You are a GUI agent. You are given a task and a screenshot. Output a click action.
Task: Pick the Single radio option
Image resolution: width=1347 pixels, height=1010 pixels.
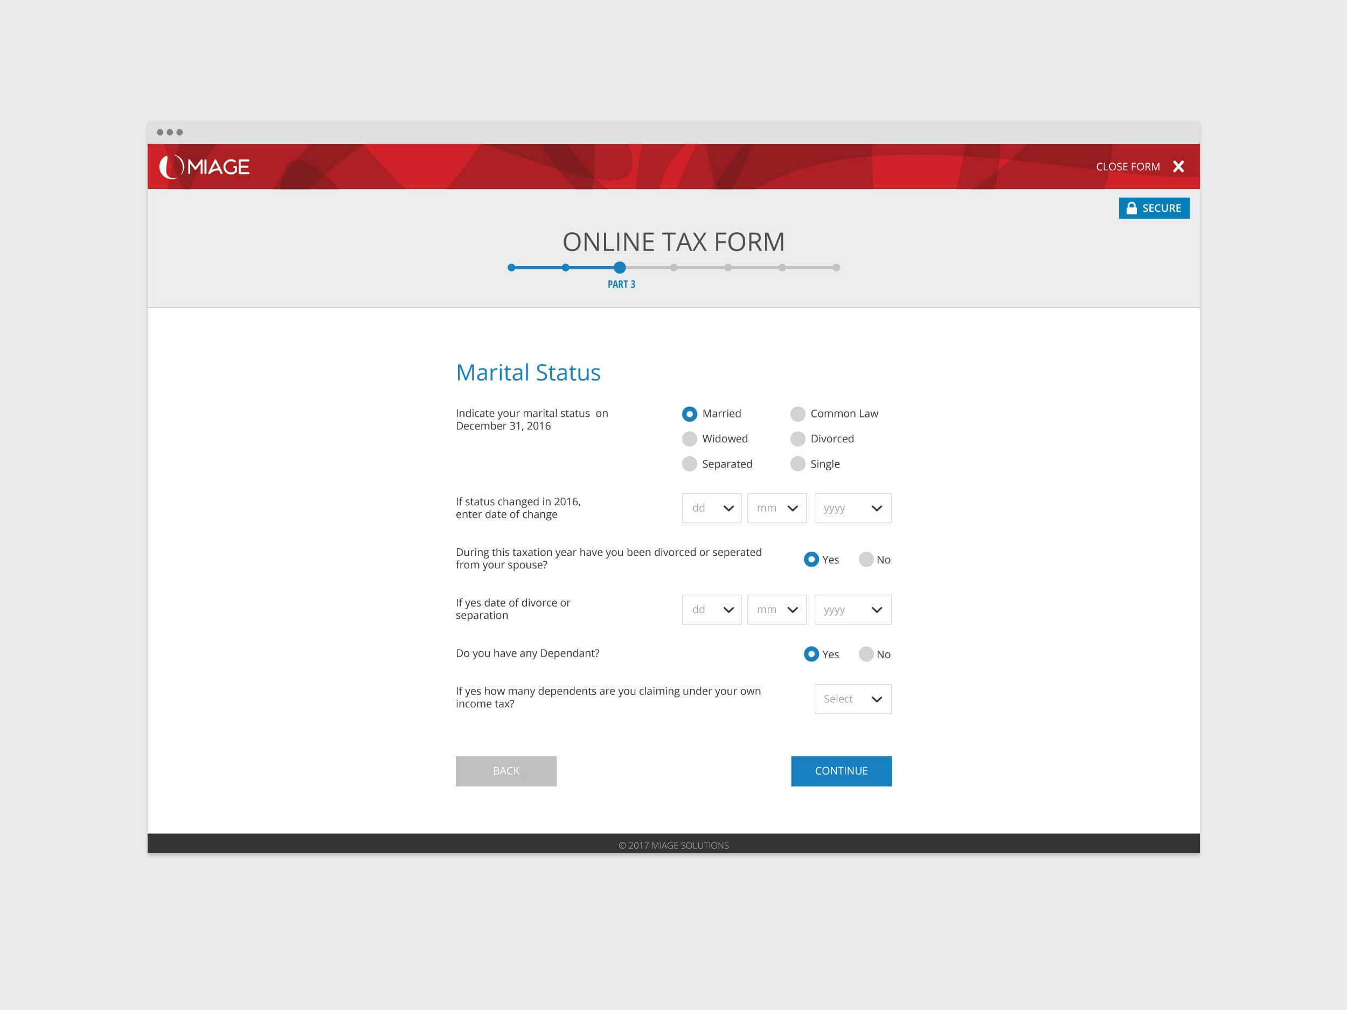(x=798, y=464)
